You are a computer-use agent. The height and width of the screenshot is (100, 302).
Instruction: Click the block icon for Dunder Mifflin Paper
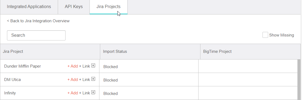click(93, 66)
